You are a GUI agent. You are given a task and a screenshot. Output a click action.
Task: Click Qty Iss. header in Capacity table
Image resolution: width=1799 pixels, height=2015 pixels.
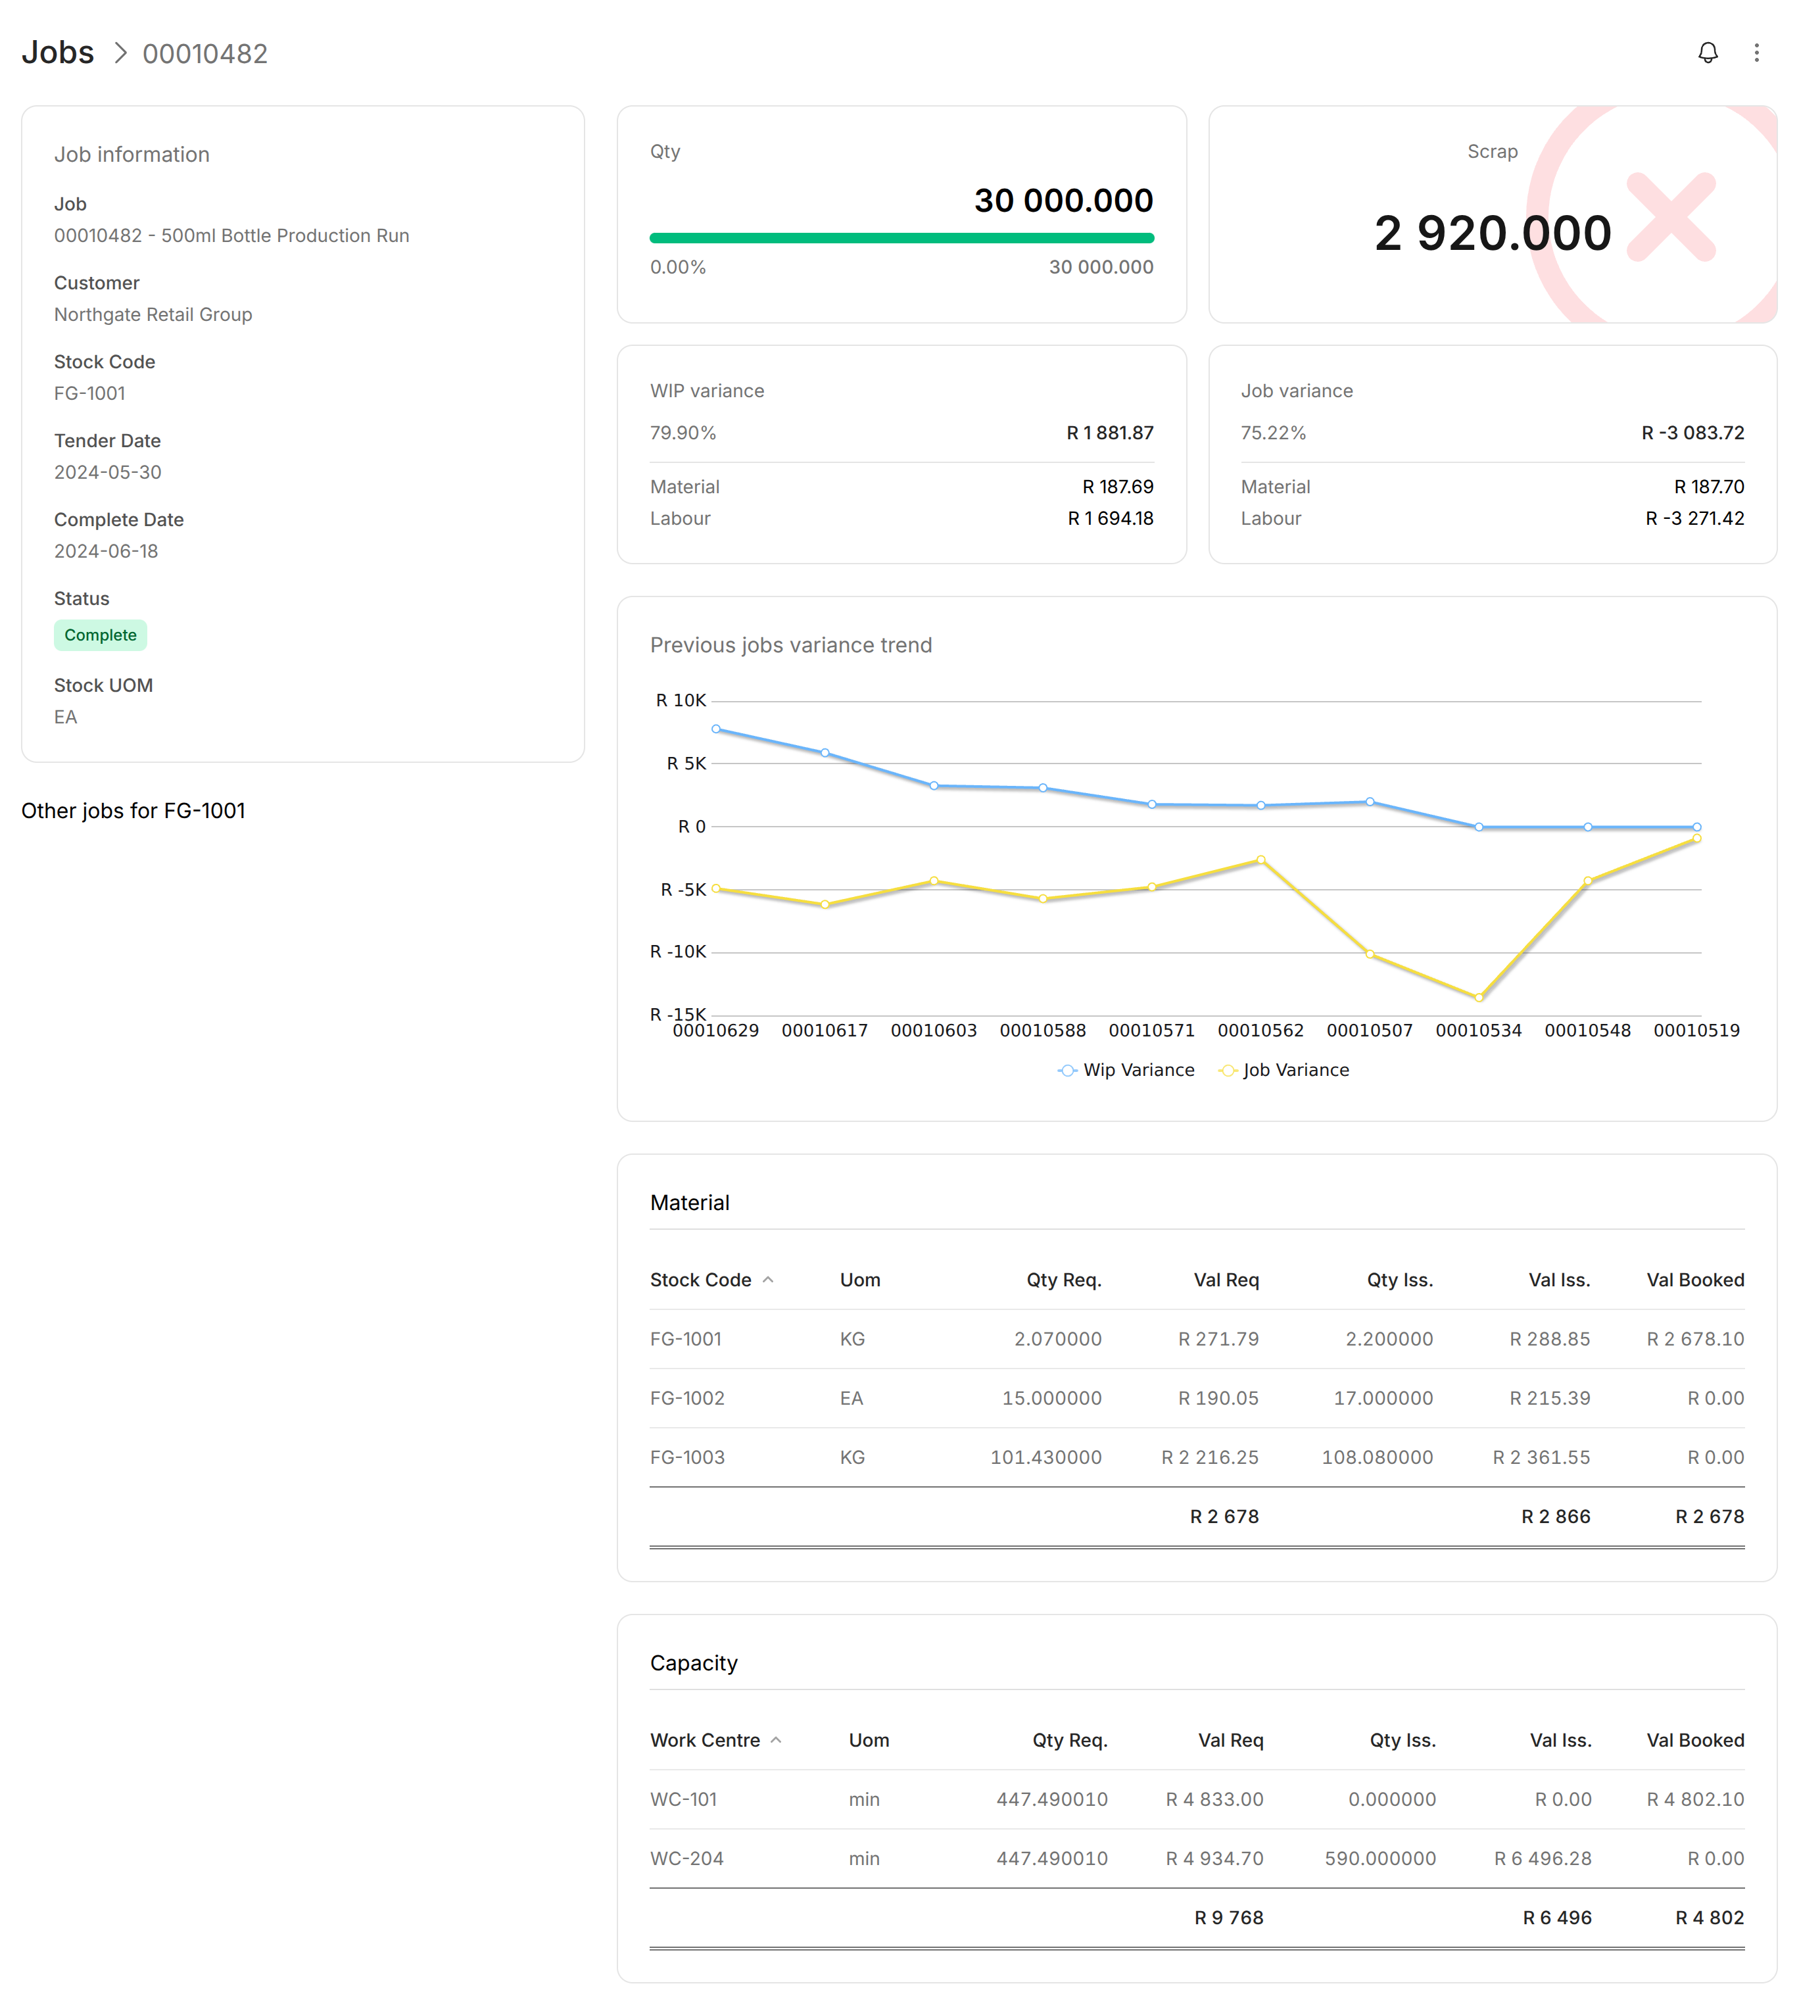point(1403,1740)
